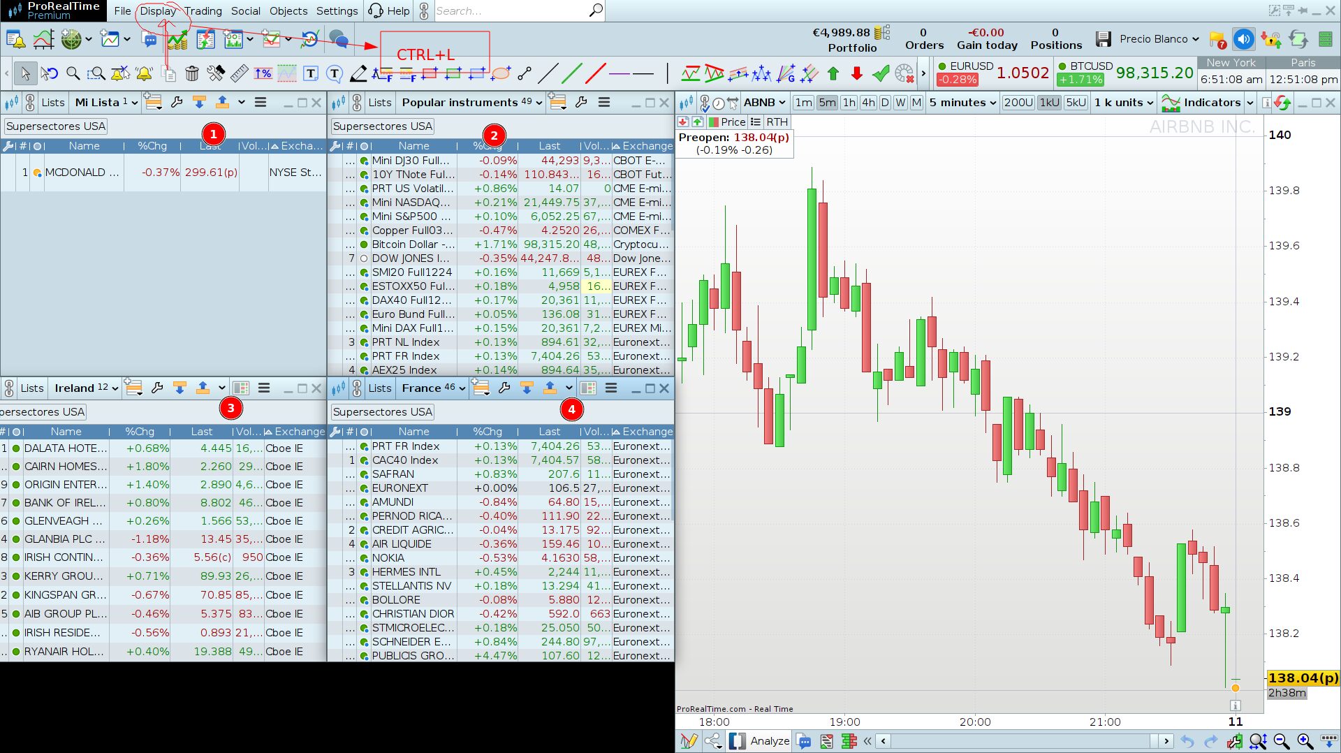Open the Social menu

pyautogui.click(x=246, y=11)
